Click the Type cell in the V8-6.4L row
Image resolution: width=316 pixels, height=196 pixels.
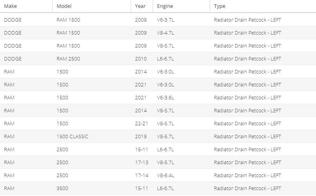[247, 175]
